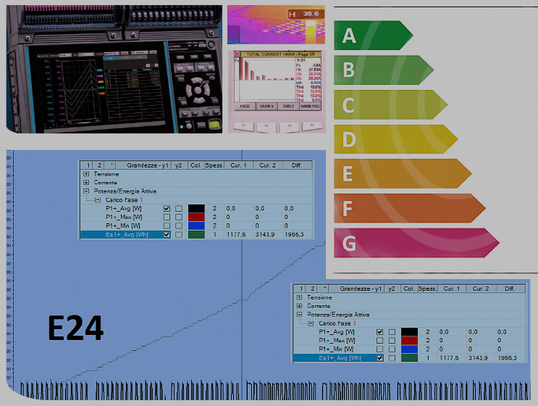Select tab 1 in the lower-right panel header

point(301,289)
